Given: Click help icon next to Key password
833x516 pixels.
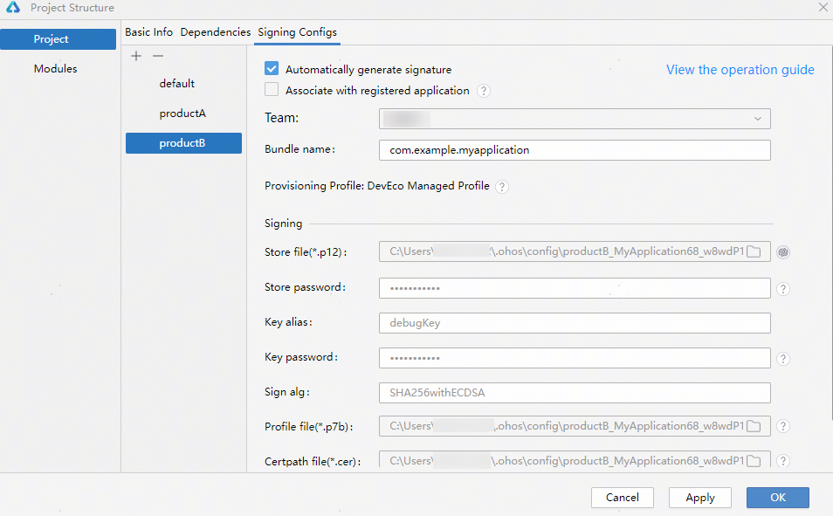Looking at the screenshot, I should tap(783, 358).
